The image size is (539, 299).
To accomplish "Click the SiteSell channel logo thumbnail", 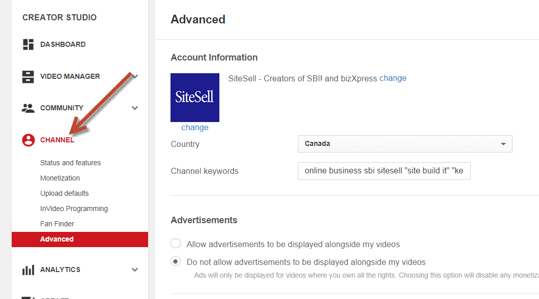I will click(195, 98).
